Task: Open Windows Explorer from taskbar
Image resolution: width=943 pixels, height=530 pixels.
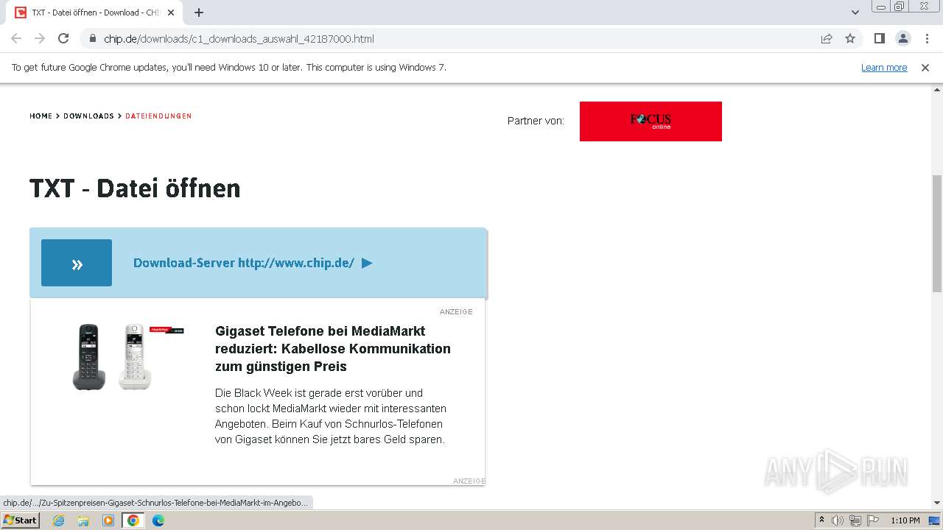Action: click(x=83, y=520)
